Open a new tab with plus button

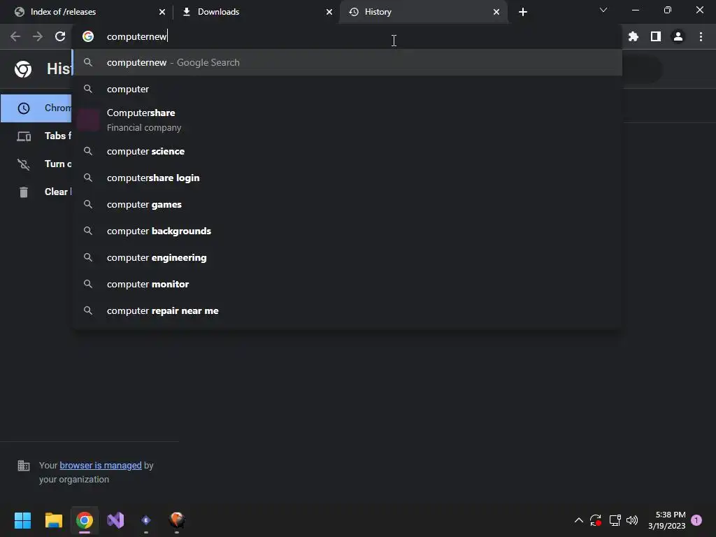(523, 12)
